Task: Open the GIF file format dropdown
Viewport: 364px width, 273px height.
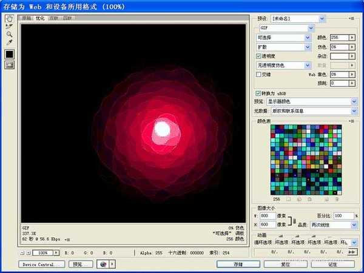Action: tap(285, 28)
